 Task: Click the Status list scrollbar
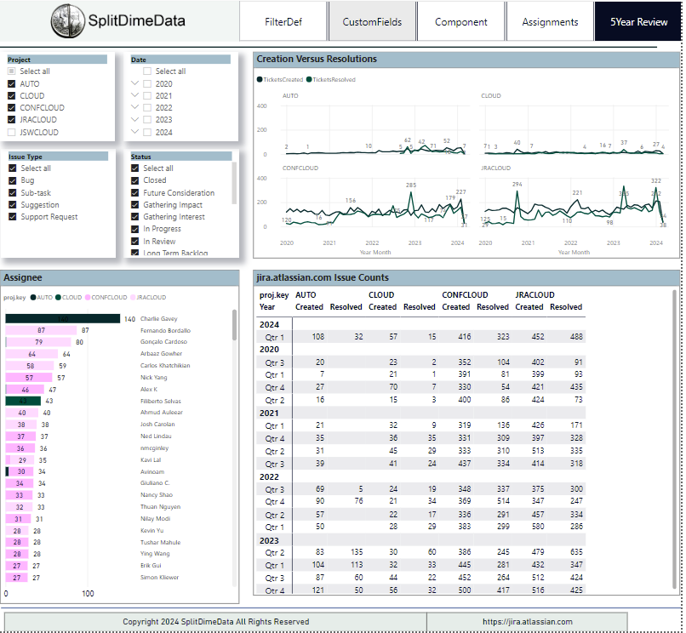click(234, 183)
